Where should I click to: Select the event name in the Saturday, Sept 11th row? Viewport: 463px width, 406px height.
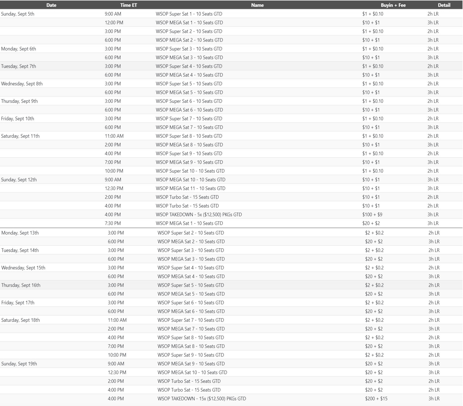coord(189,136)
